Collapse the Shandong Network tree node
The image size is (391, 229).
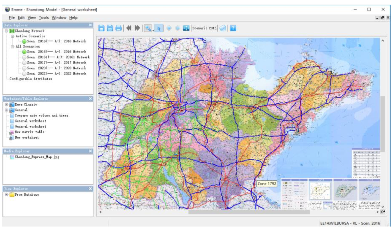click(x=7, y=31)
